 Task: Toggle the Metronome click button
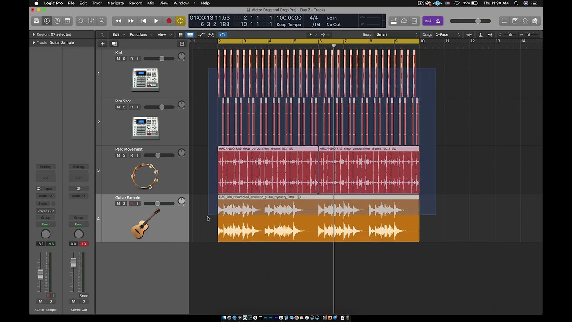[x=438, y=21]
